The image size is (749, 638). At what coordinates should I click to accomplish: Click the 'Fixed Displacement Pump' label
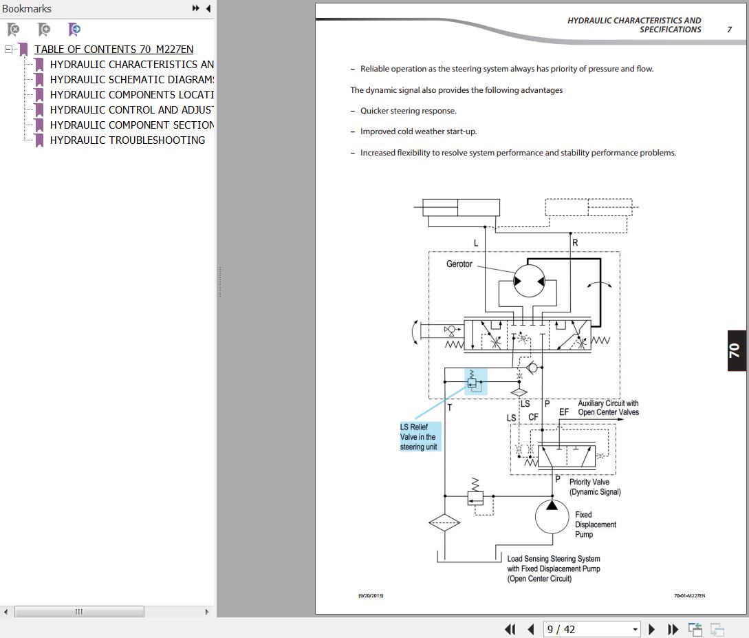point(595,524)
